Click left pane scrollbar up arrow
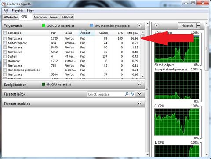Screen dimensions: 211x159 click(147, 23)
